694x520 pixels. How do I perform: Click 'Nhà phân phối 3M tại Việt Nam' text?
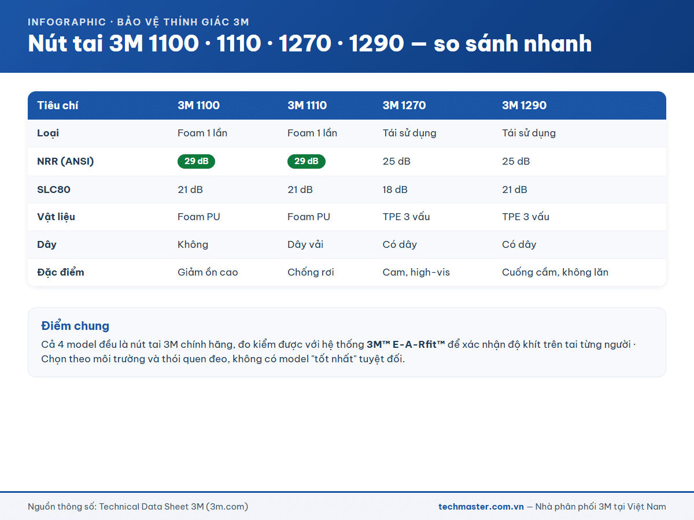point(601,507)
